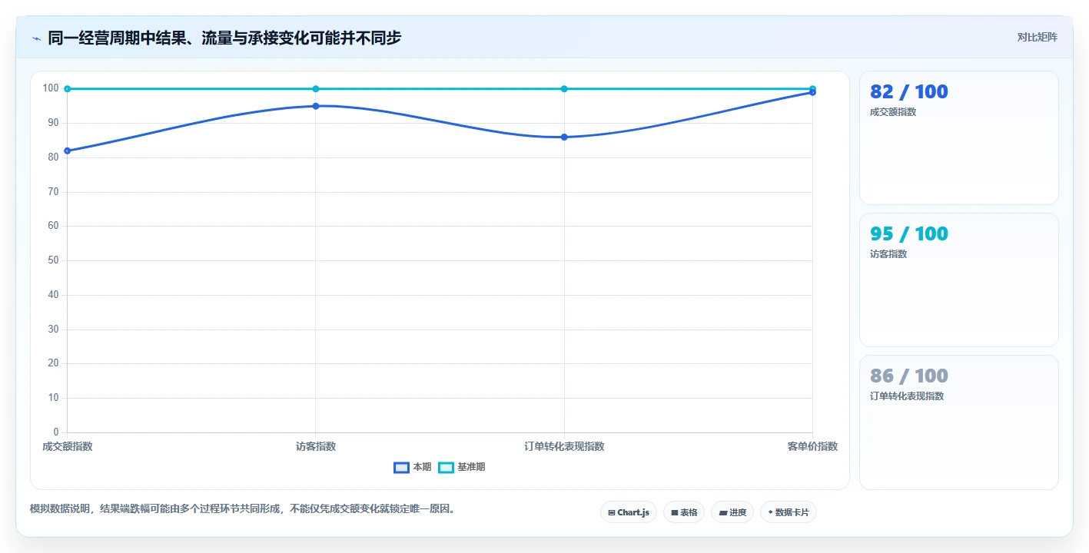Click the 本期 data point at 访客指数

click(316, 106)
